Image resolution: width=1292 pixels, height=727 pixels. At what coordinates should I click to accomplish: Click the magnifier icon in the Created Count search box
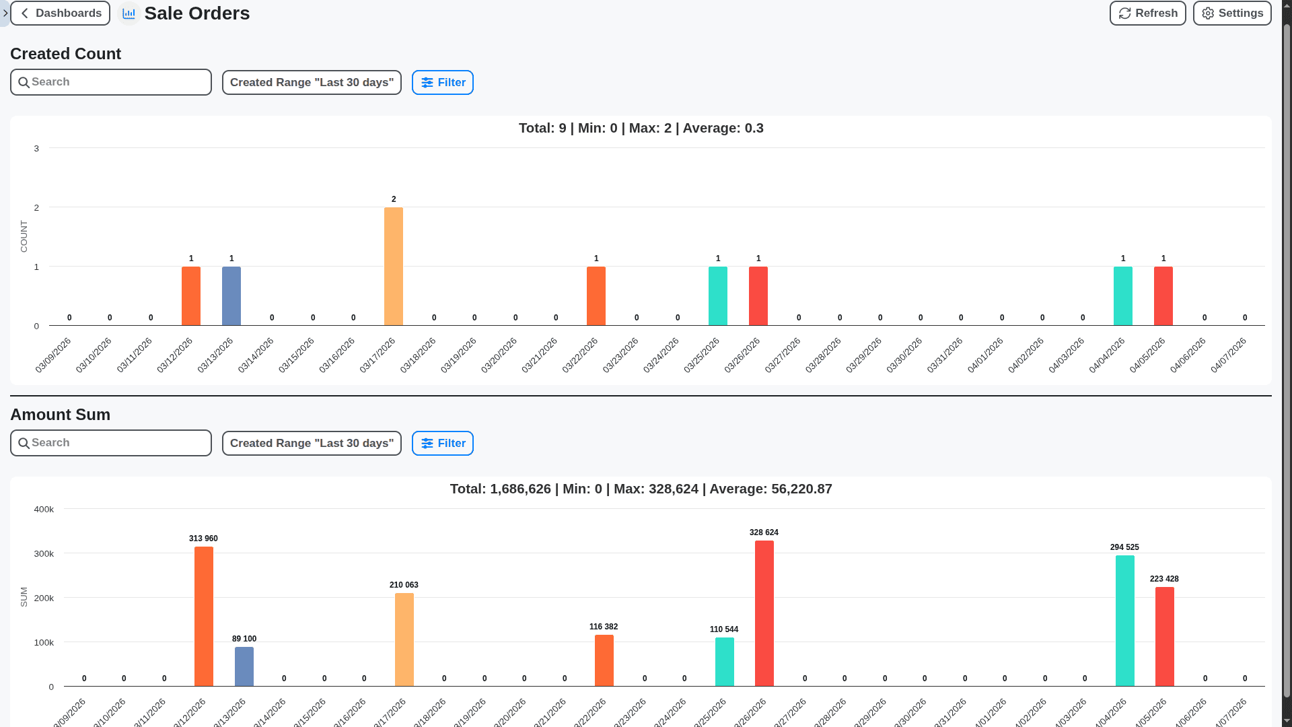[24, 82]
